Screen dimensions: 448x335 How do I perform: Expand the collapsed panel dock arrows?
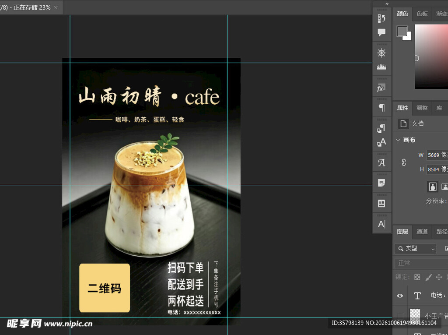coord(387,4)
